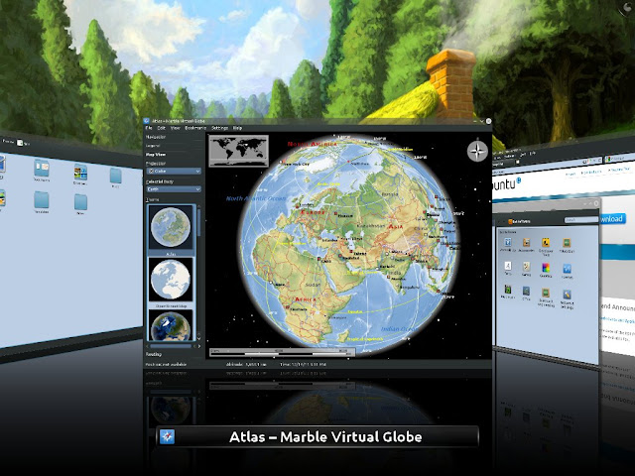This screenshot has height=476, width=635.
Task: Click the Graphics rainbow icon in settings window
Action: (x=546, y=268)
